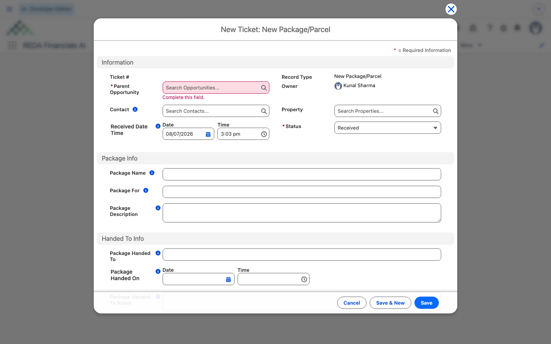
Task: Show help info icon for Received Date Time
Action: 158,126
